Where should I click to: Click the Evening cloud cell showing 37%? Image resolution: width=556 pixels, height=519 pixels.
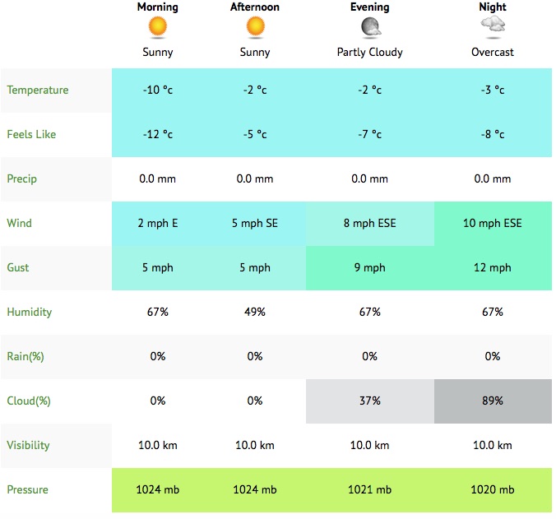tap(370, 401)
